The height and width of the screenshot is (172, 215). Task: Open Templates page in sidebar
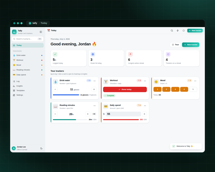coord(28,90)
